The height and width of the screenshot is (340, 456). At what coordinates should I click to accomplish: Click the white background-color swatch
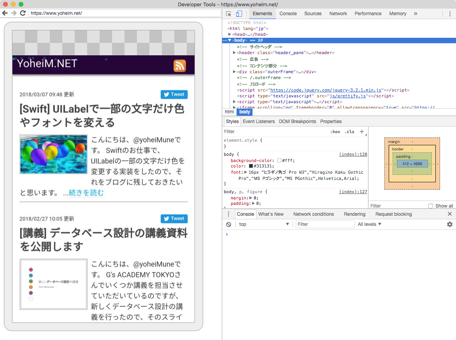click(279, 160)
